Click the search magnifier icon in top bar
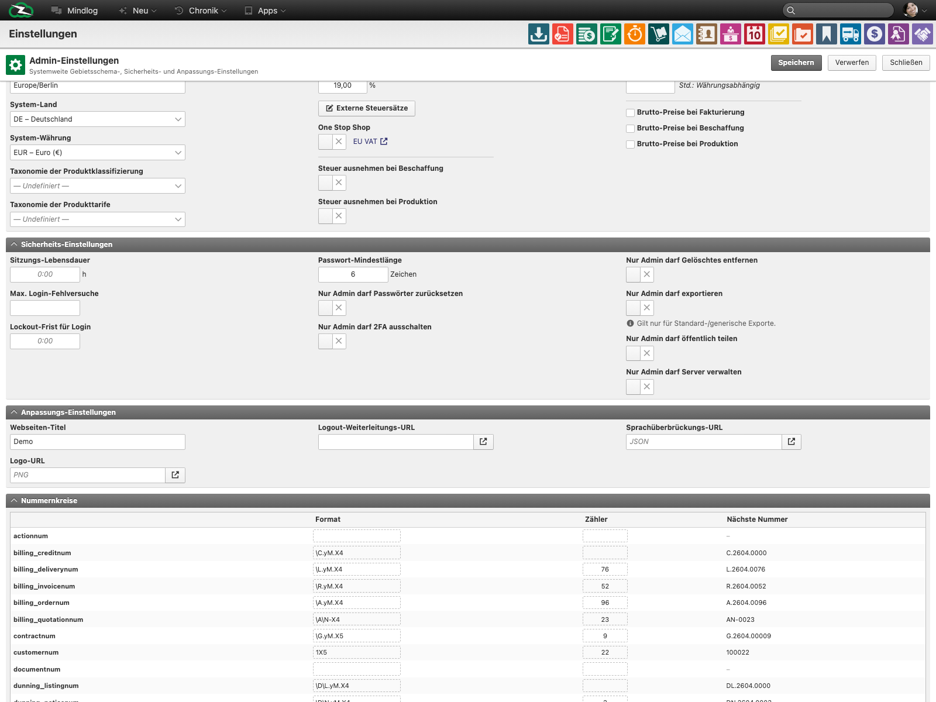The height and width of the screenshot is (702, 936). [791, 11]
